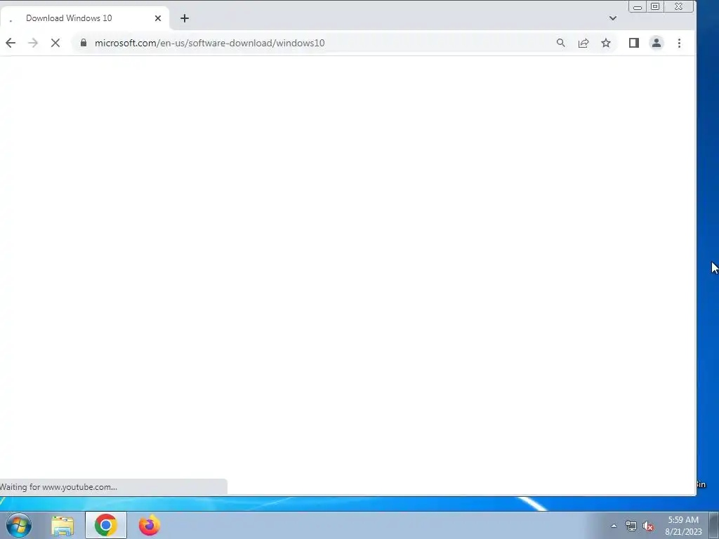This screenshot has height=539, width=719.
Task: Close the Chrome window
Action: pyautogui.click(x=679, y=6)
